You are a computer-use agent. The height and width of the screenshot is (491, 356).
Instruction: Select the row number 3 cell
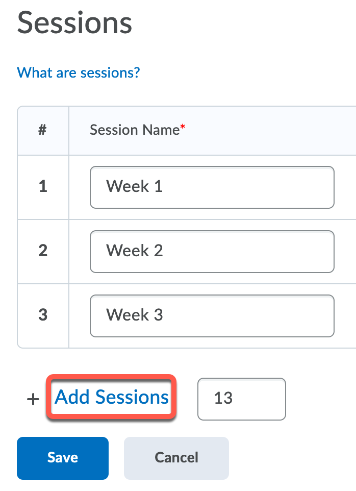click(43, 315)
